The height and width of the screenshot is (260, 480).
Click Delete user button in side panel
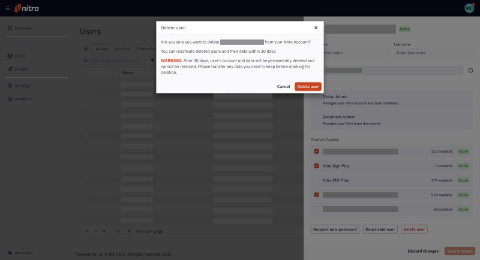(x=414, y=229)
